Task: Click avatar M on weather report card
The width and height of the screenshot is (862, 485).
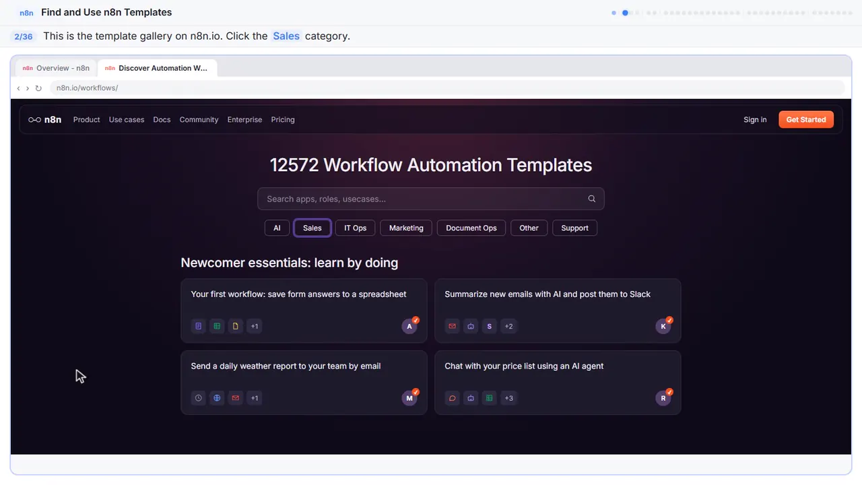Action: 409,398
